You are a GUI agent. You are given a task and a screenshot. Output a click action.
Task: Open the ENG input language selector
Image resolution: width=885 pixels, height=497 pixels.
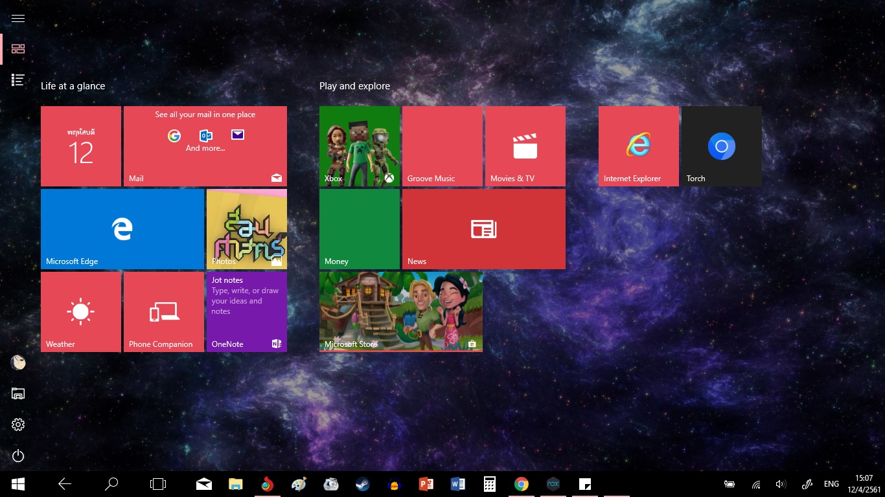(831, 484)
